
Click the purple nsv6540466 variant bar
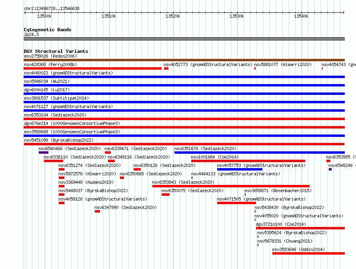pyautogui.click(x=44, y=153)
